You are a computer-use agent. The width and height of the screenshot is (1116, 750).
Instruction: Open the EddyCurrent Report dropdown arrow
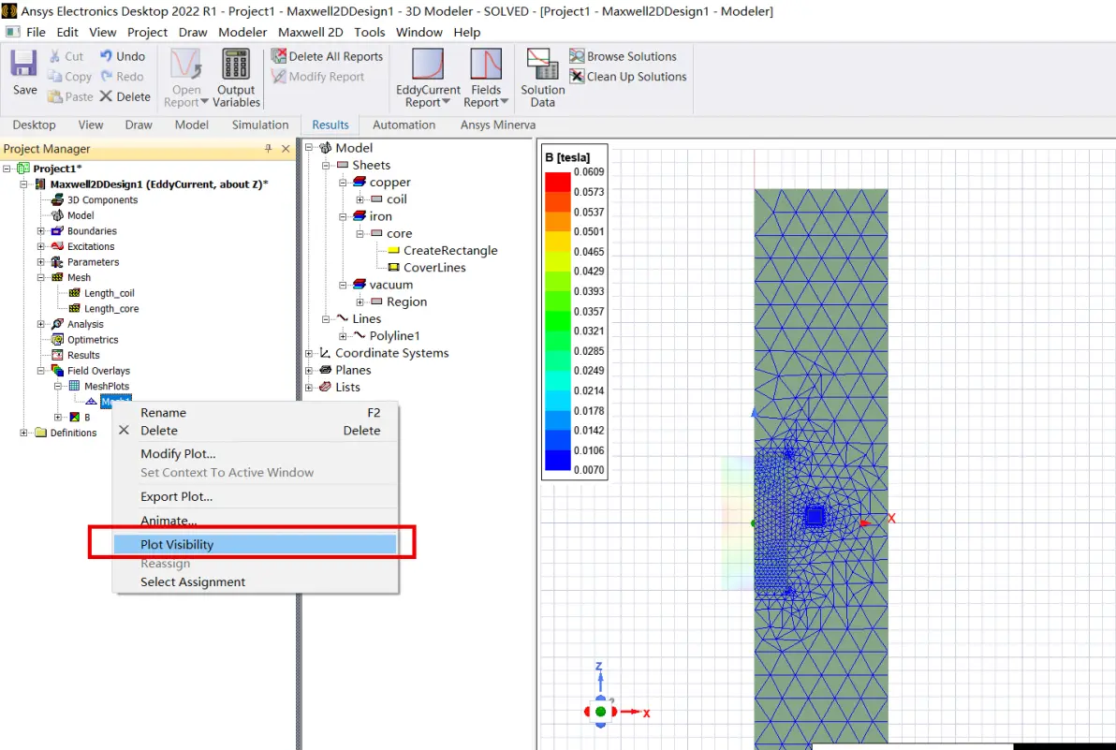click(x=447, y=102)
